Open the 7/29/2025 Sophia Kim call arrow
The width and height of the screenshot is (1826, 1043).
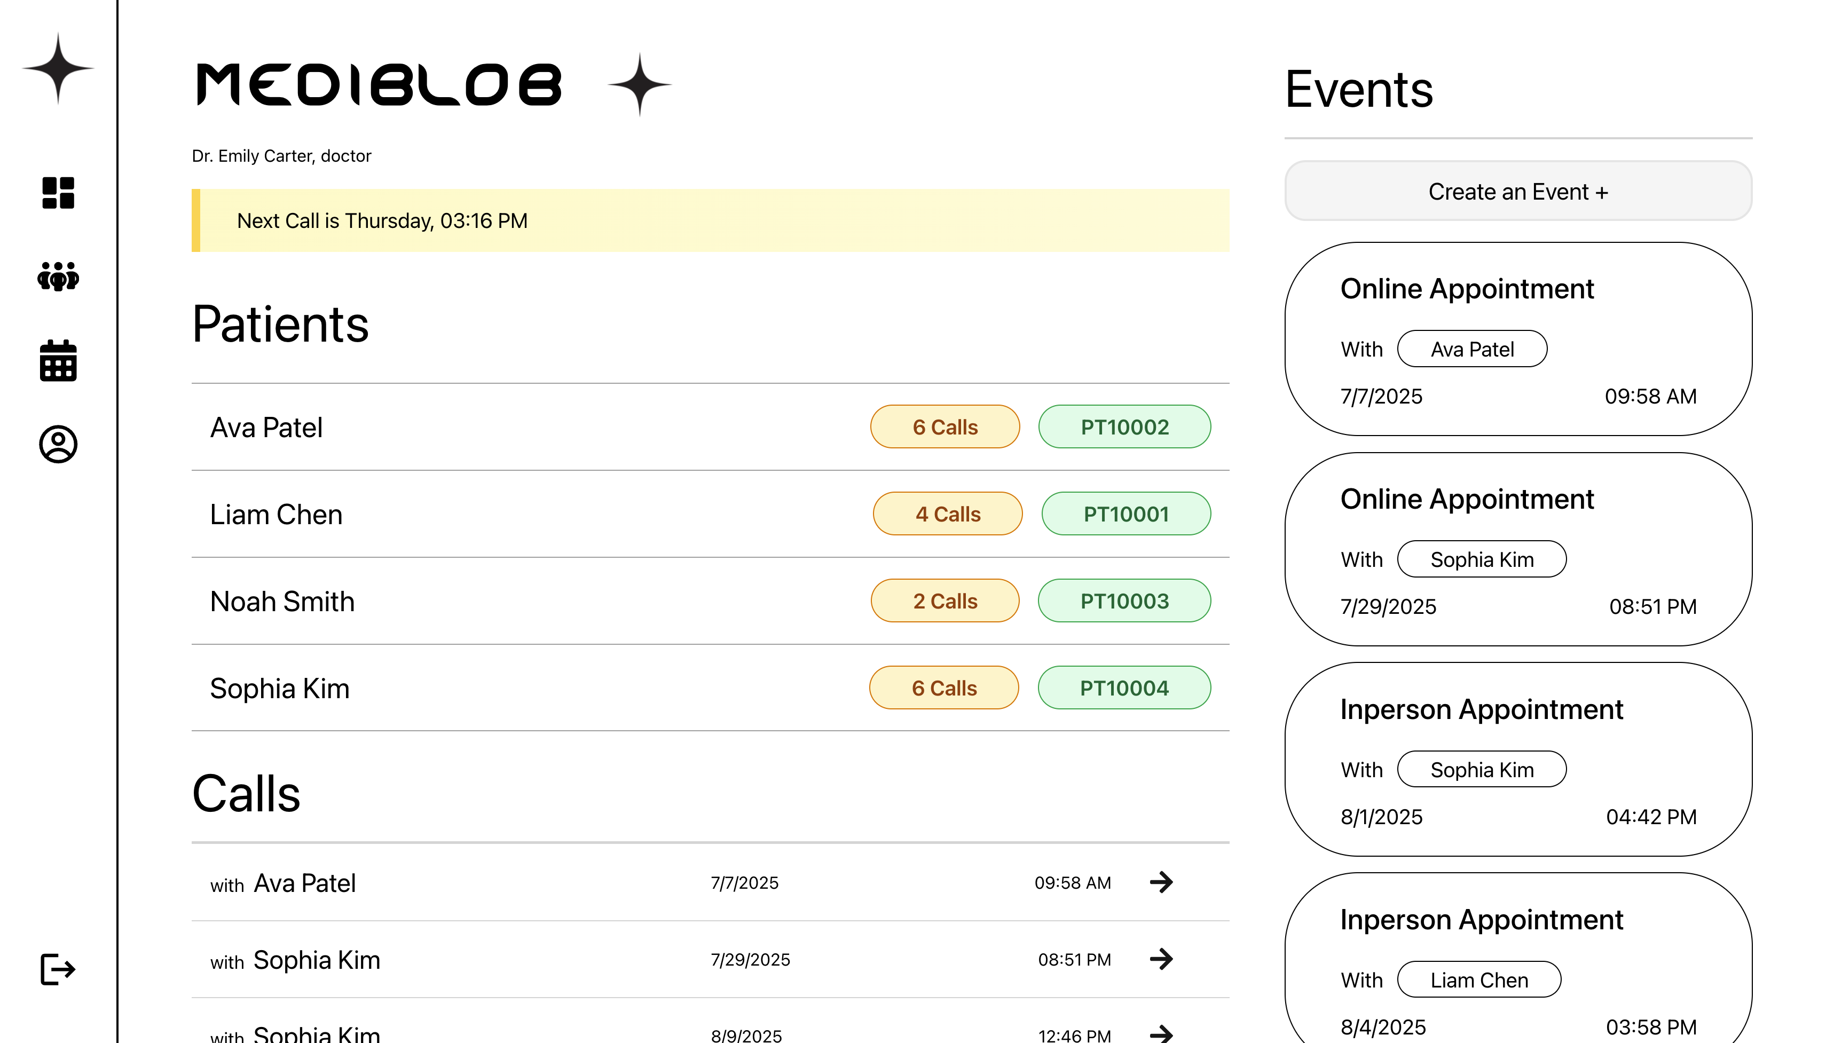[x=1161, y=959]
